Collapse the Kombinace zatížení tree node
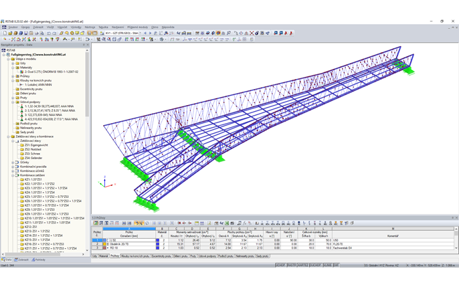This screenshot has width=459, height=287. (13, 175)
